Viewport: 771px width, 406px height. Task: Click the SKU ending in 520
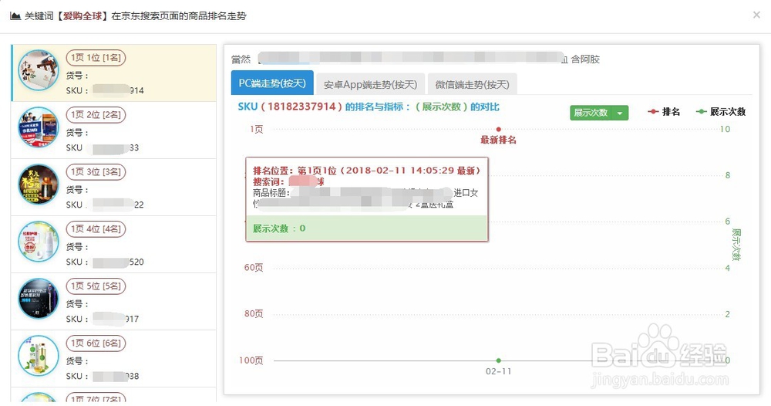pos(105,262)
